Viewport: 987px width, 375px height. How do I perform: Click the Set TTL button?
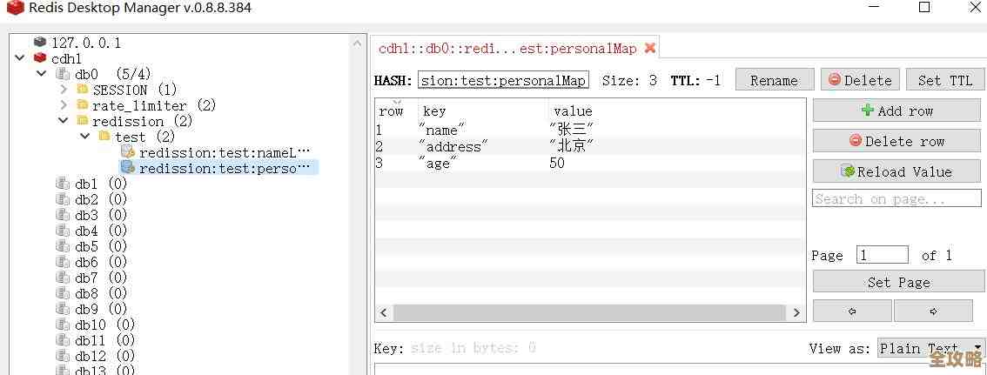point(944,80)
